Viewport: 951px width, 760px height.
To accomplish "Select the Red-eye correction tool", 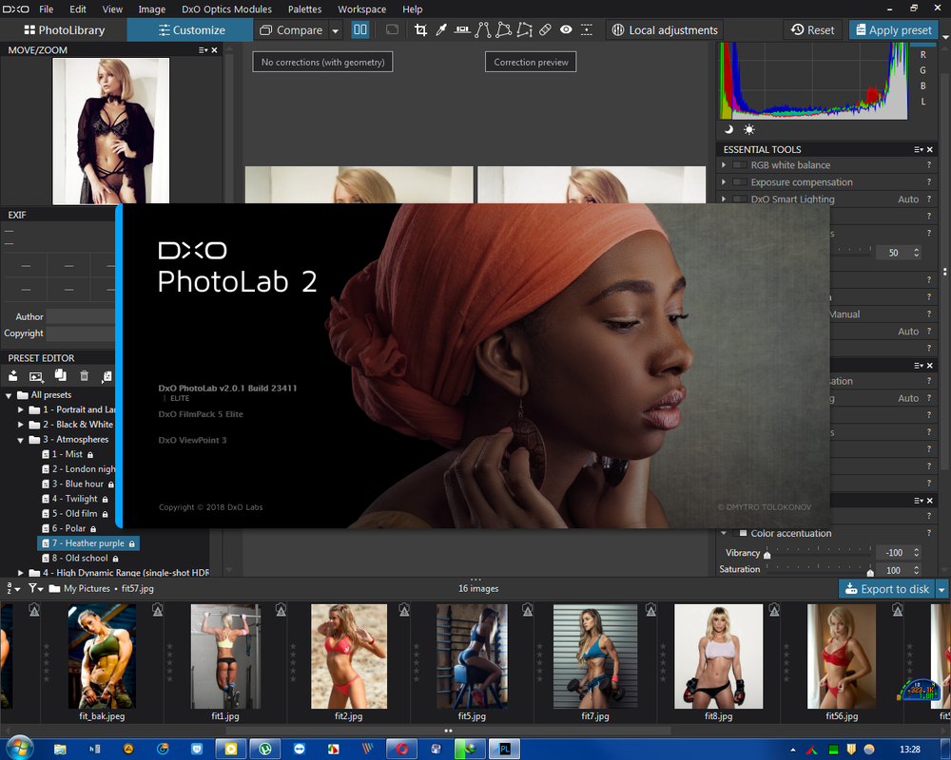I will coord(566,29).
